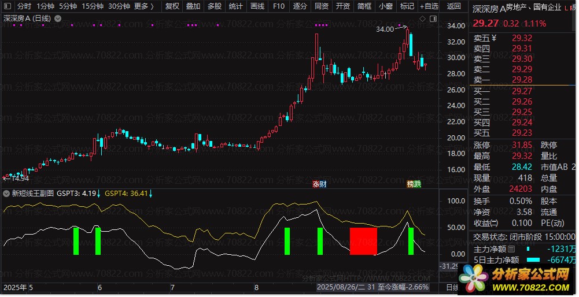The height and width of the screenshot is (297, 579).
Task: Click the GSPT3 down-arrow indicator
Action: click(98, 194)
